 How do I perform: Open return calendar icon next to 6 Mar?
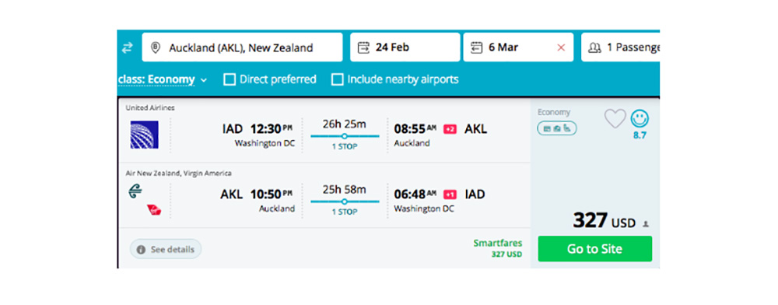point(477,47)
